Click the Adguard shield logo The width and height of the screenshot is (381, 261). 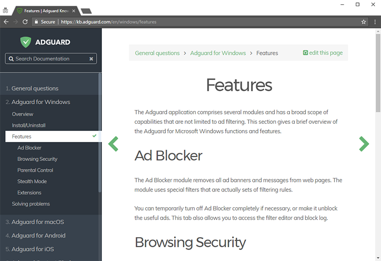pyautogui.click(x=26, y=42)
